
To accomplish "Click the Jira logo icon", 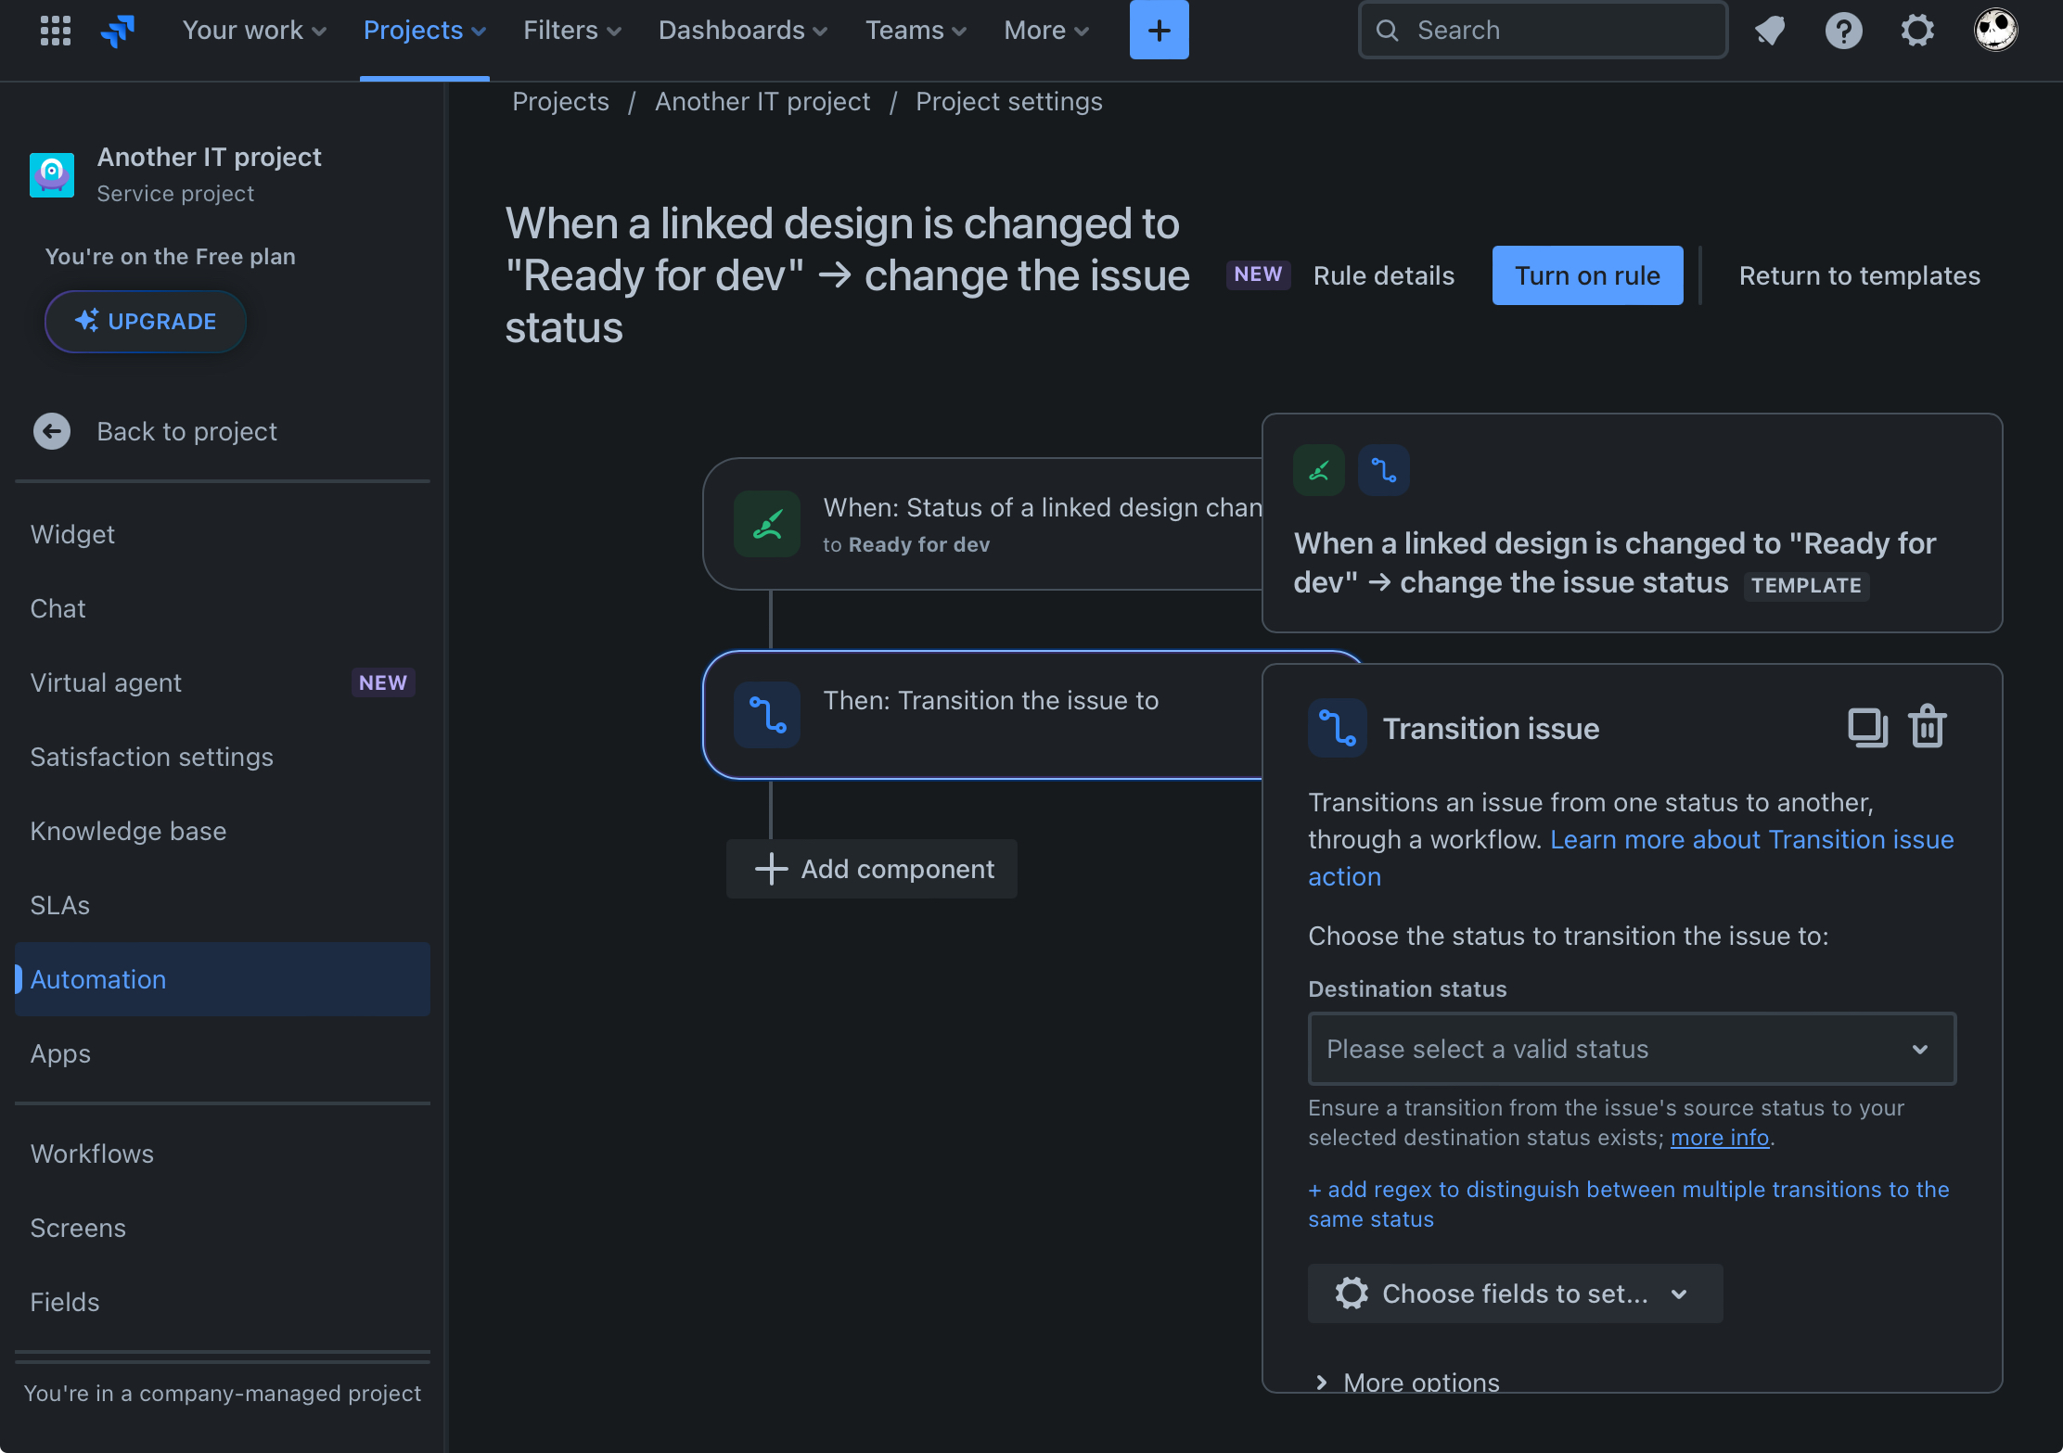I will (119, 30).
